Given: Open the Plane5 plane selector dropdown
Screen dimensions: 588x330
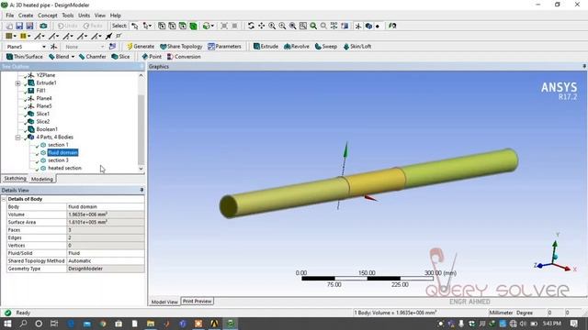Looking at the screenshot, I should (x=43, y=47).
